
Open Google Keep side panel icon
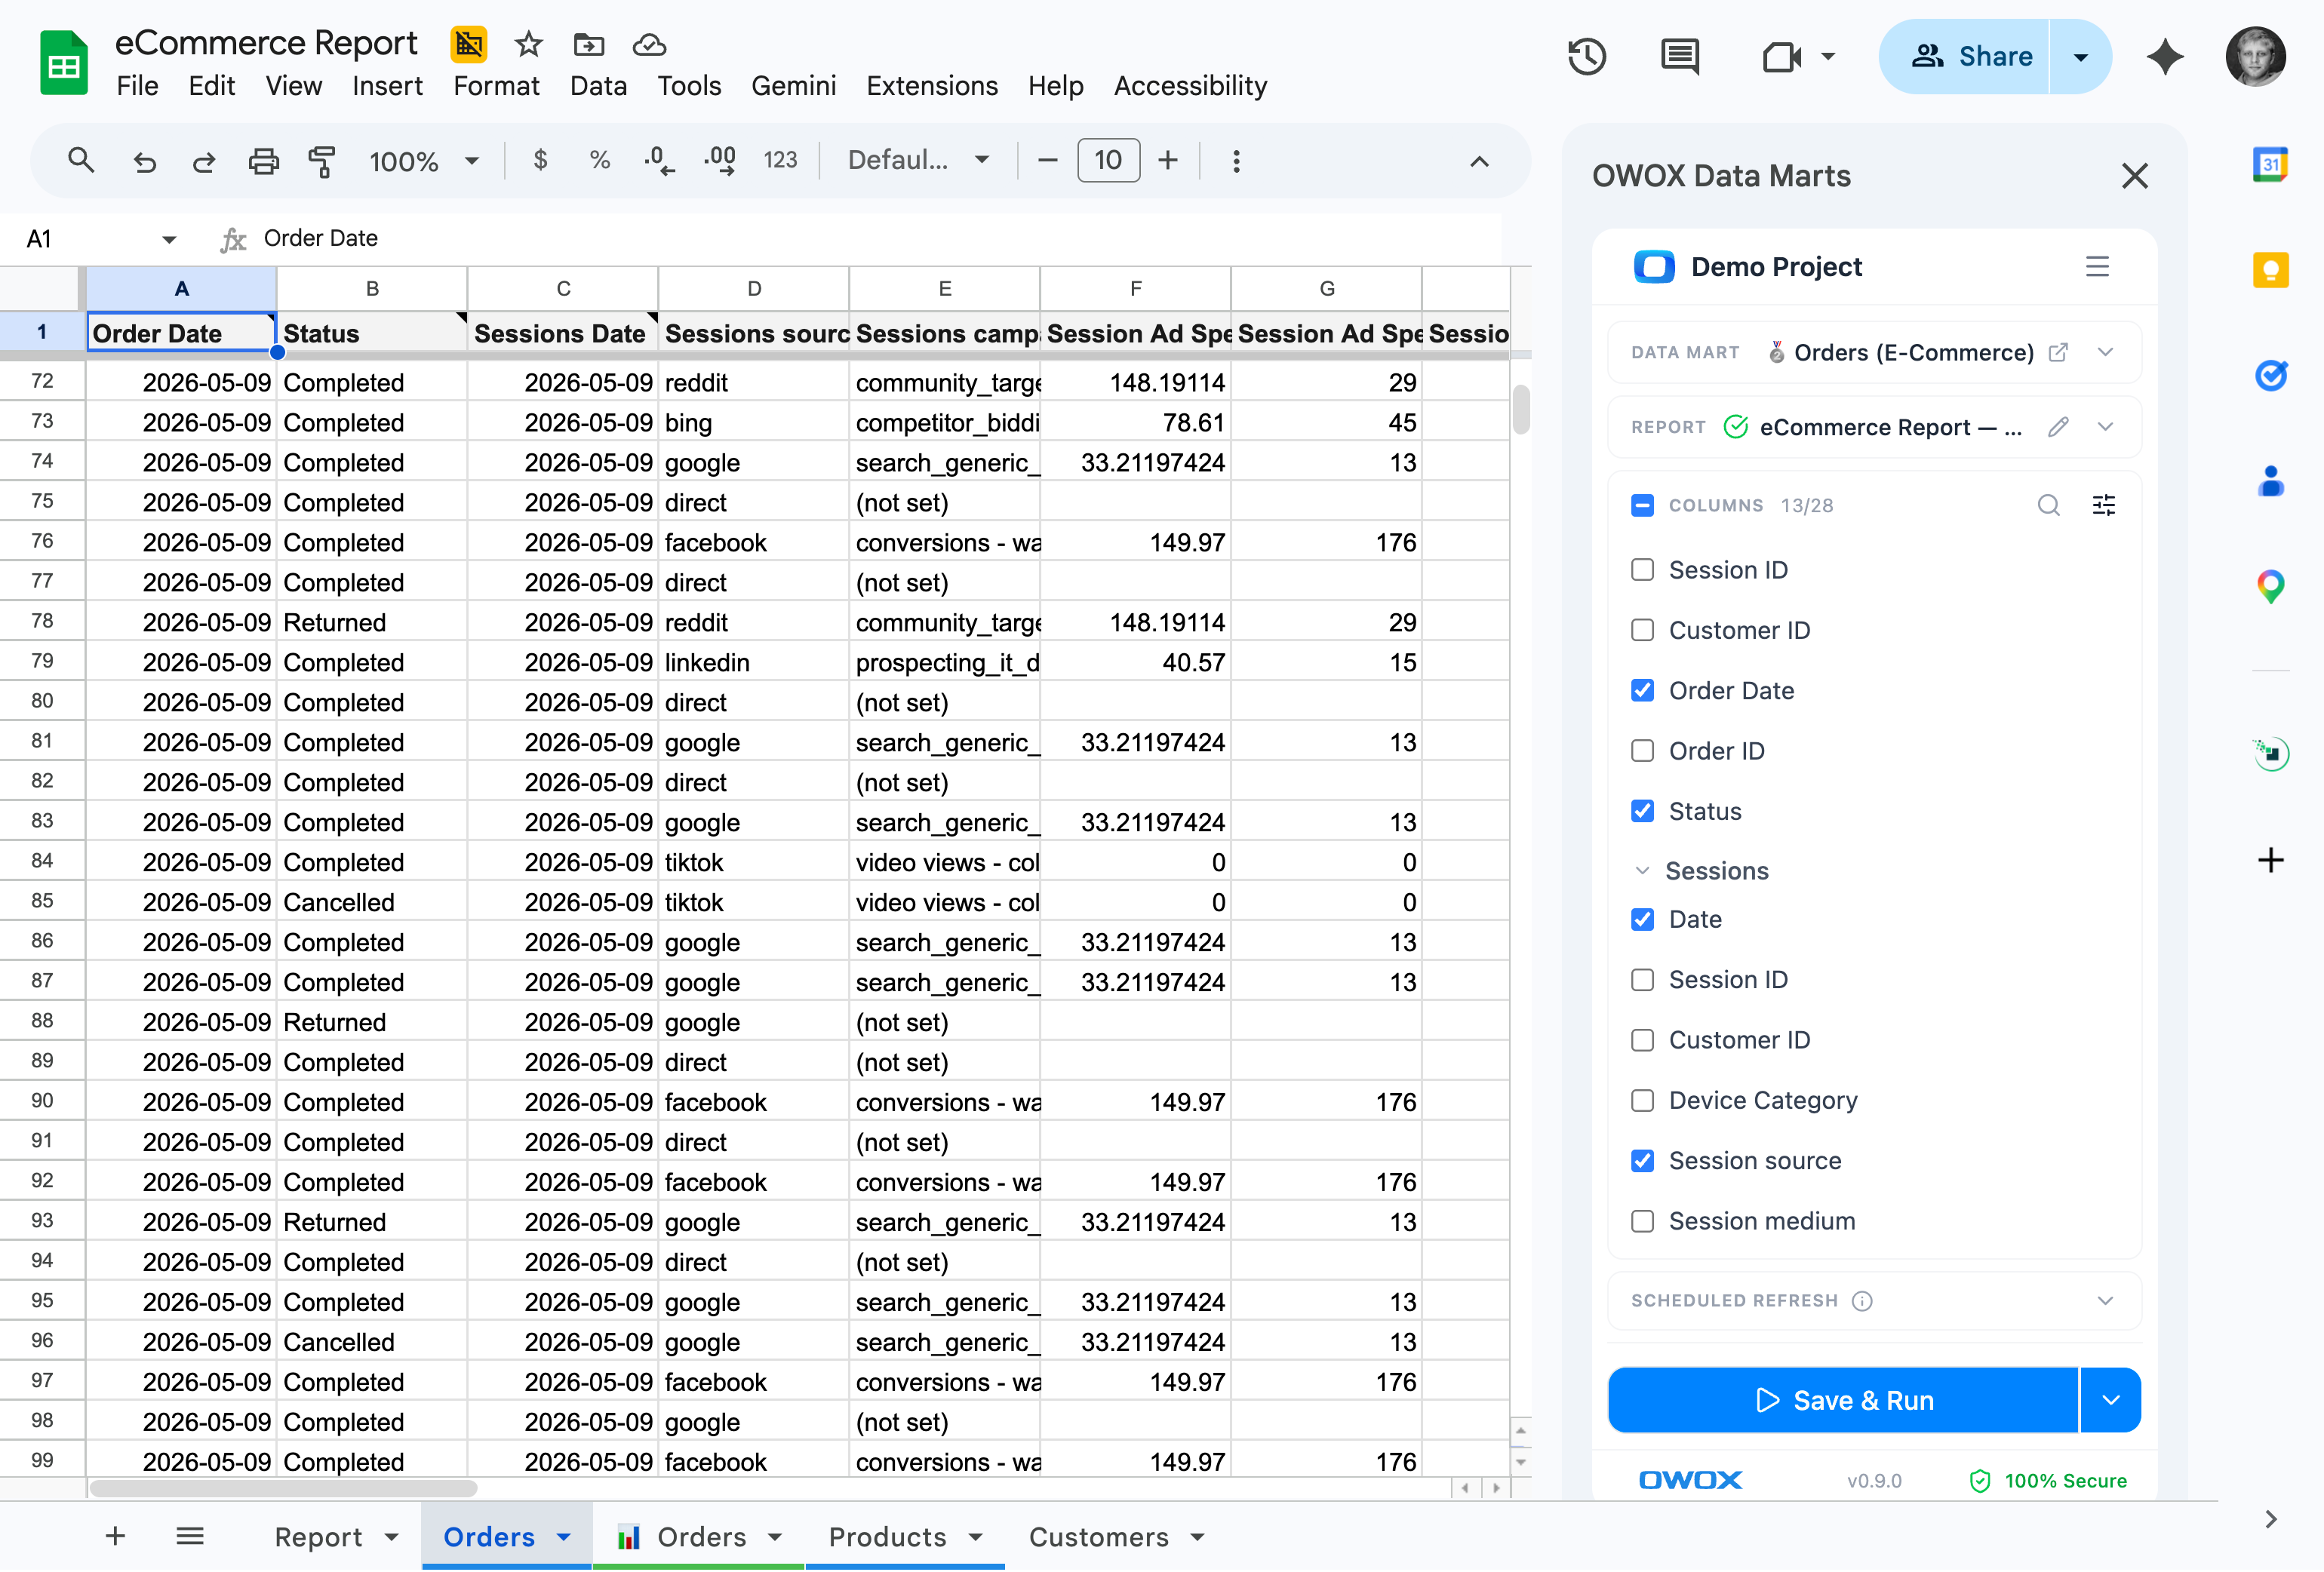[2270, 270]
